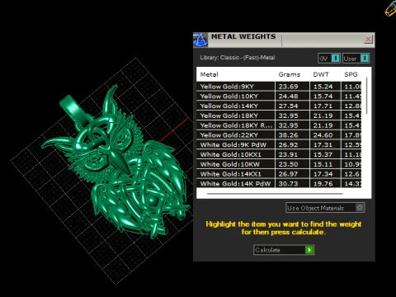The width and height of the screenshot is (396, 297).
Task: Select the Yellow Gold:14KY row
Action: point(279,106)
